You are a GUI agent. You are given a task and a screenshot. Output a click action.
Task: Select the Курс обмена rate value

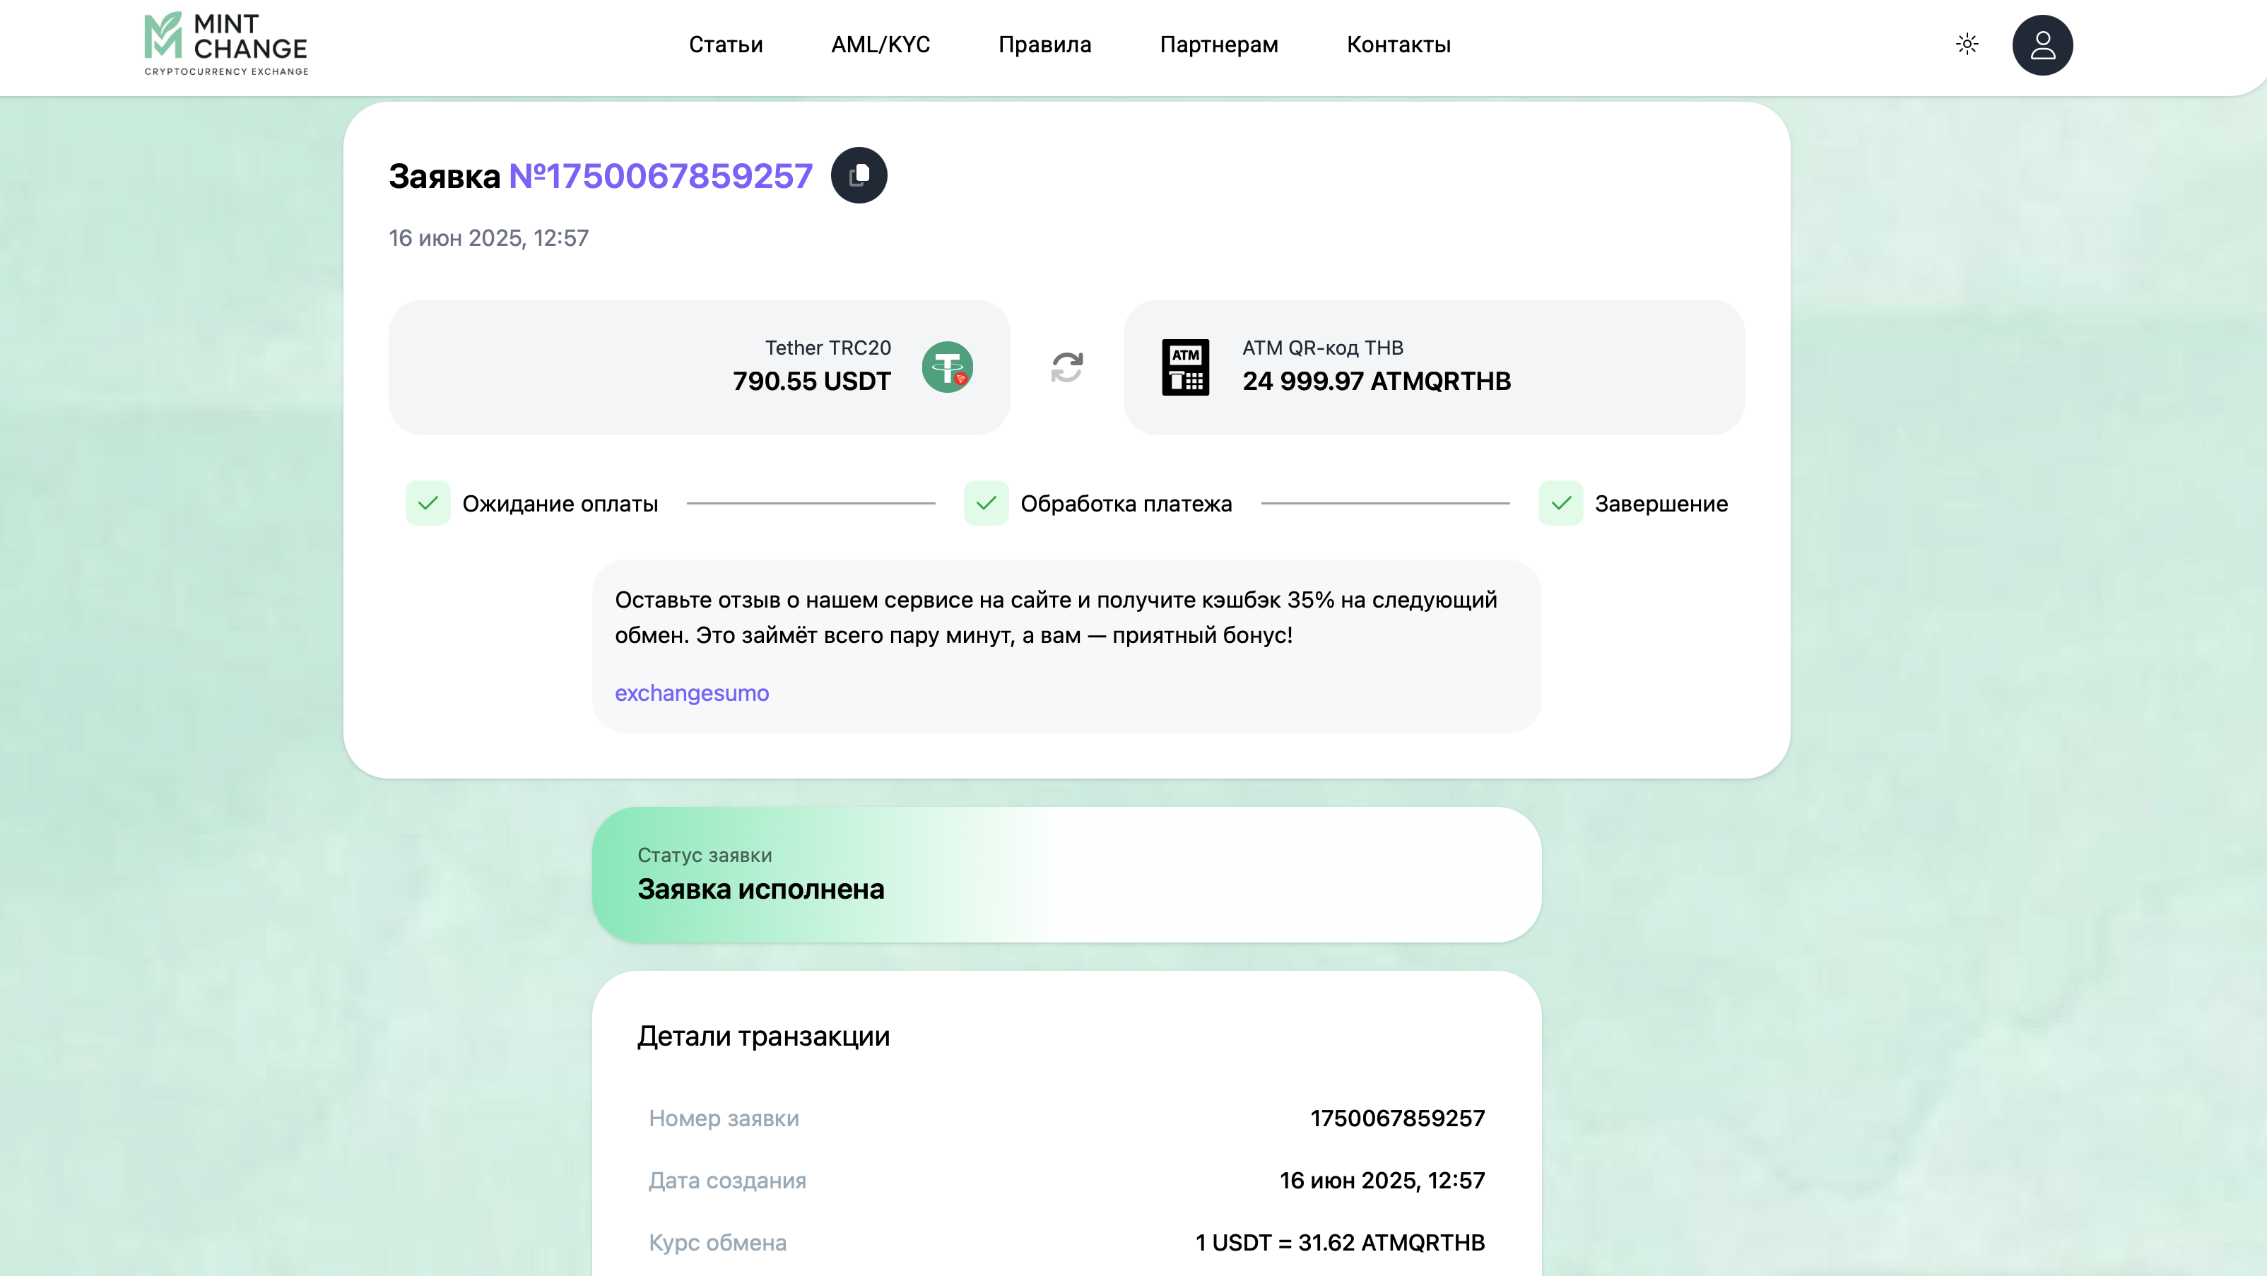coord(1339,1243)
